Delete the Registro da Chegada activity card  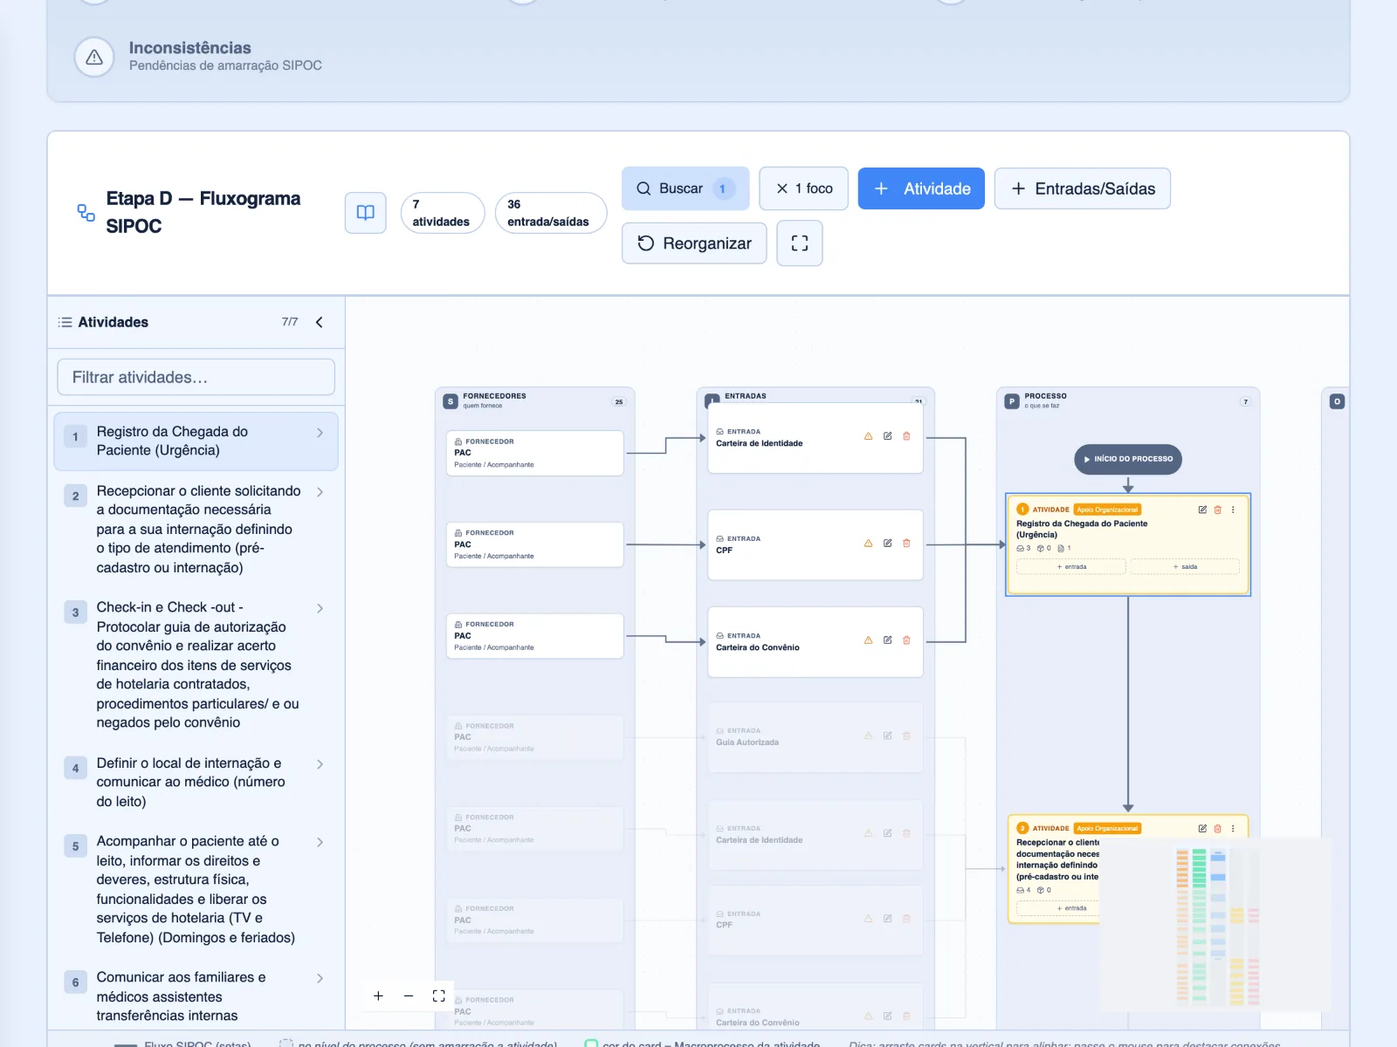1217,510
